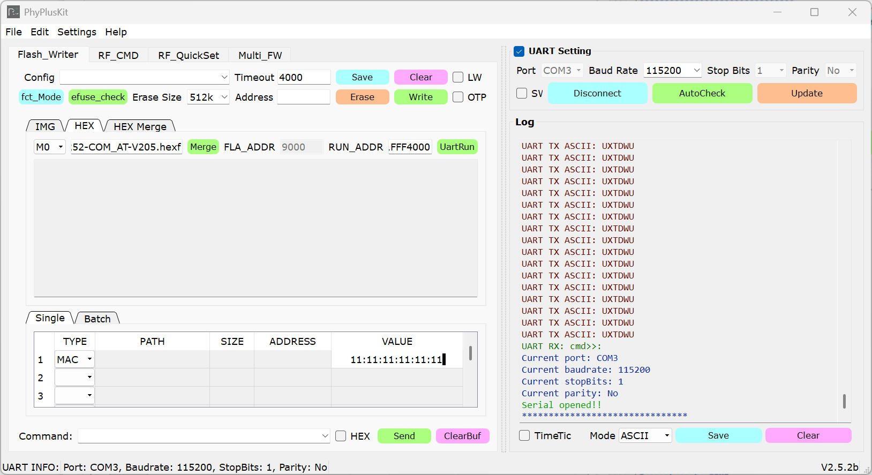This screenshot has width=872, height=475.
Task: Click the UartRun button
Action: click(457, 147)
